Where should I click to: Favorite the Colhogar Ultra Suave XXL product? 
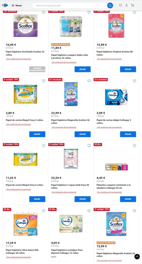click(x=44, y=211)
